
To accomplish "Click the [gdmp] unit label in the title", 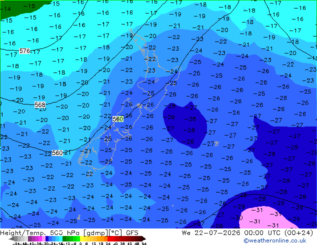I will pyautogui.click(x=95, y=233).
